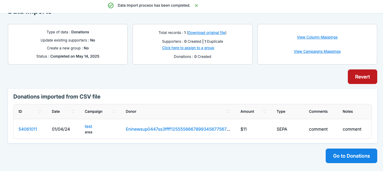Image resolution: width=383 pixels, height=171 pixels.
Task: Select the $11 amount cell
Action: tap(244, 129)
